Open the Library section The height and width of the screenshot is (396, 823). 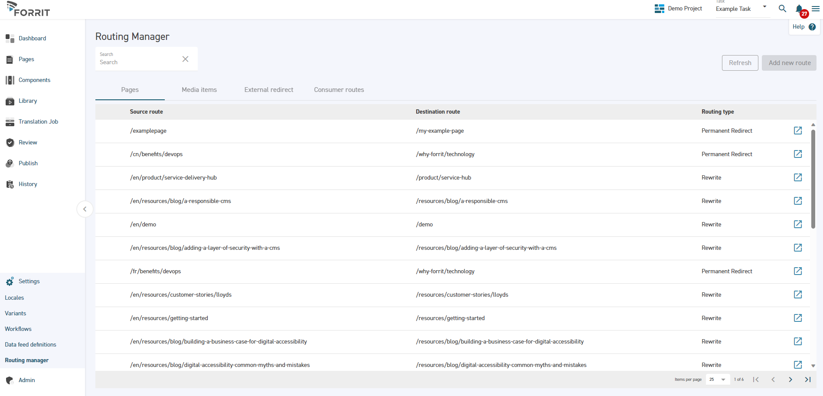coord(27,101)
